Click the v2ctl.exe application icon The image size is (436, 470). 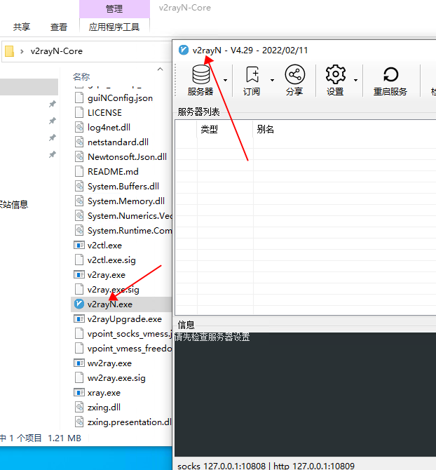pyautogui.click(x=79, y=246)
